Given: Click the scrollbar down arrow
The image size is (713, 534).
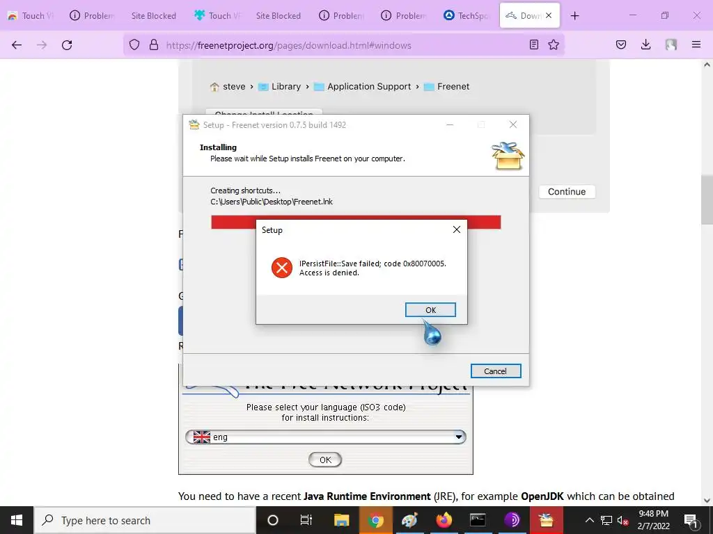Looking at the screenshot, I should [707, 501].
